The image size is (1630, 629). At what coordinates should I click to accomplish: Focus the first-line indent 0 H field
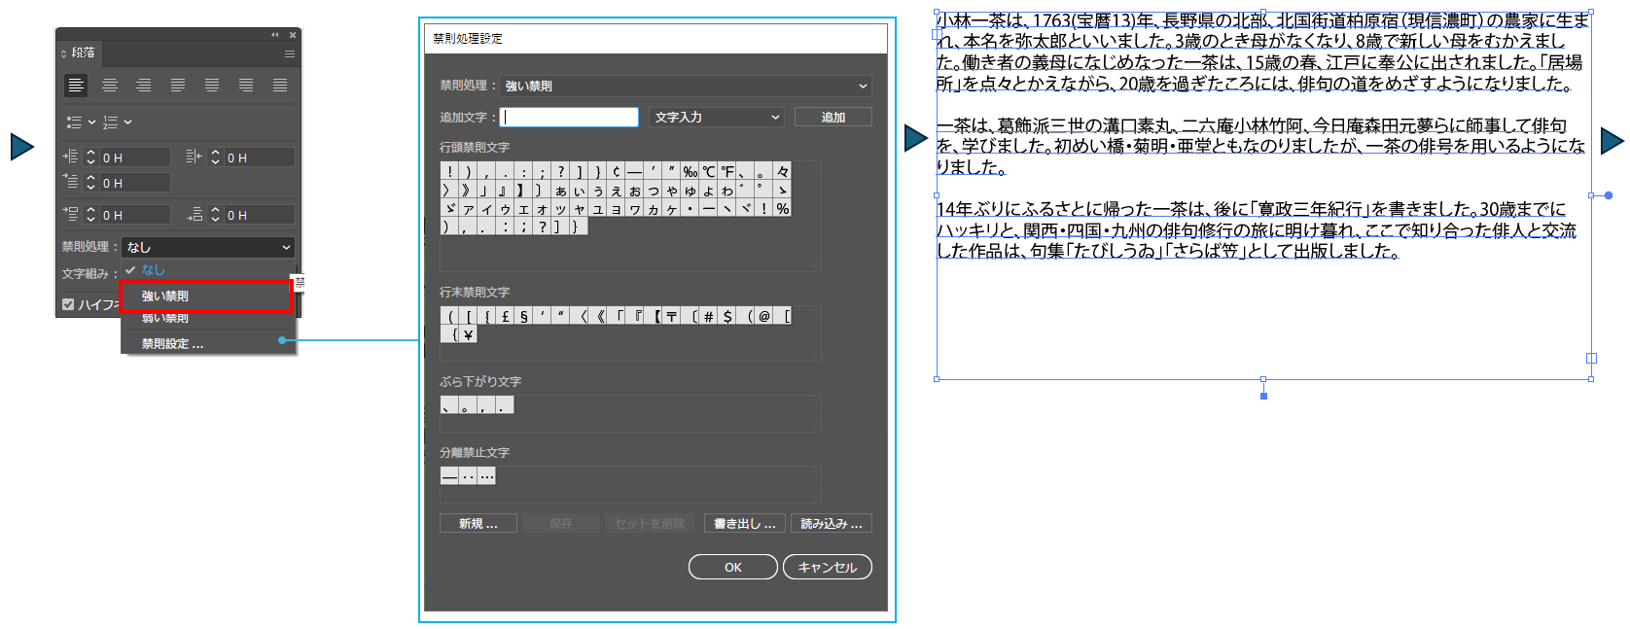[x=134, y=182]
